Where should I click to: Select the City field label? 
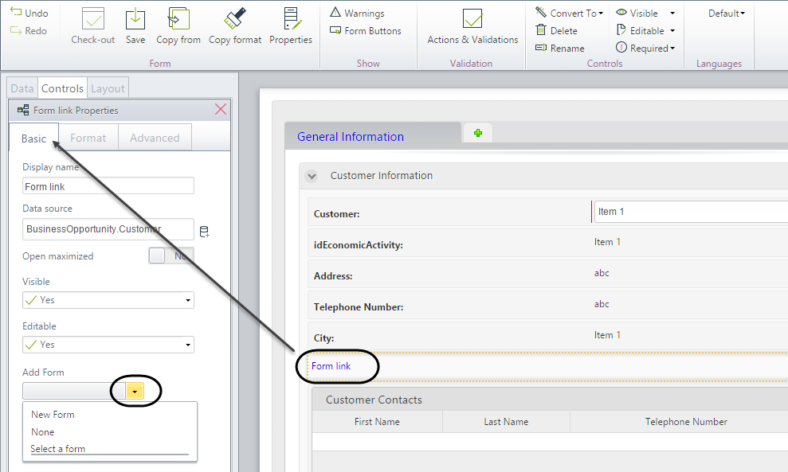(x=323, y=338)
